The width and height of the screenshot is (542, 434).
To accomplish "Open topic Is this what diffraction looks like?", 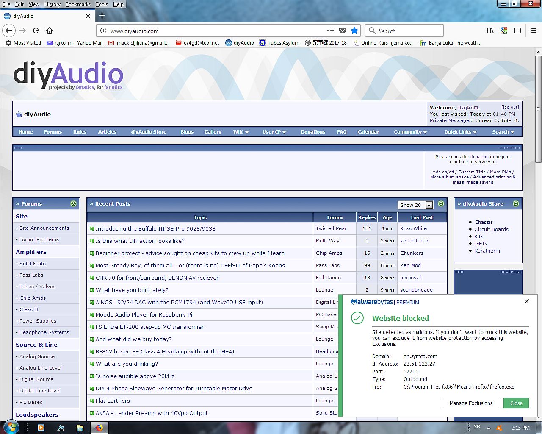I will 140,241.
